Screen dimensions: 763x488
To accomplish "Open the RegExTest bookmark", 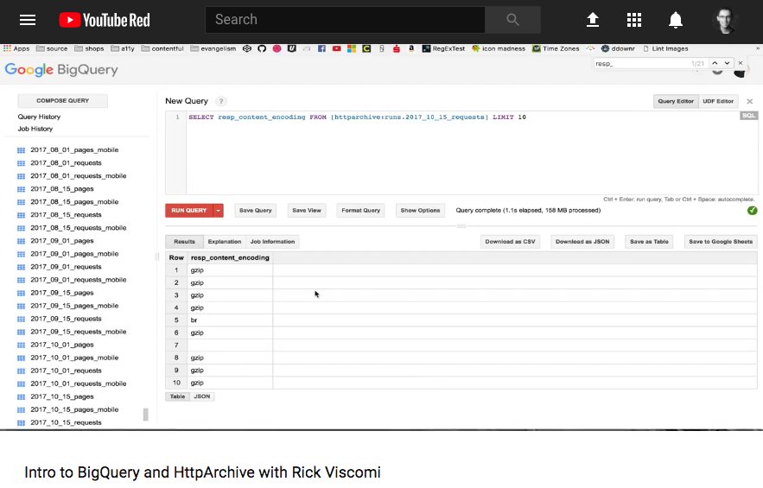I will 443,48.
